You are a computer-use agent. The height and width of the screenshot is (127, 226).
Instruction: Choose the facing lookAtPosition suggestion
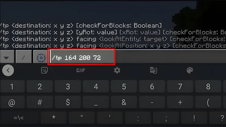click(x=113, y=46)
